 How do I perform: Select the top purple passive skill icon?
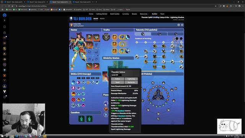pos(106,103)
